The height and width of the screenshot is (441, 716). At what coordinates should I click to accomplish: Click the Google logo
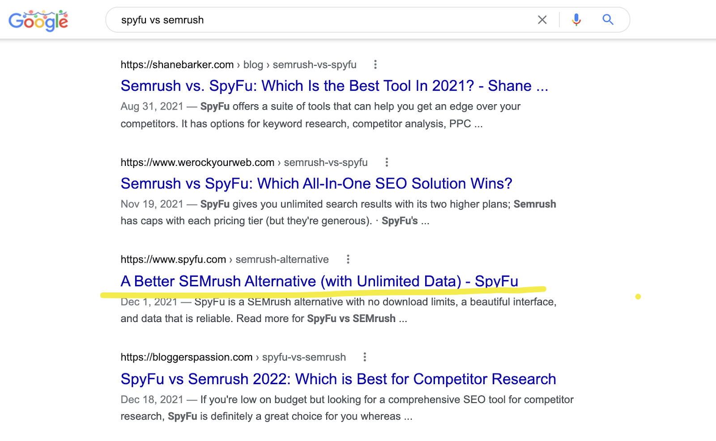pos(38,20)
